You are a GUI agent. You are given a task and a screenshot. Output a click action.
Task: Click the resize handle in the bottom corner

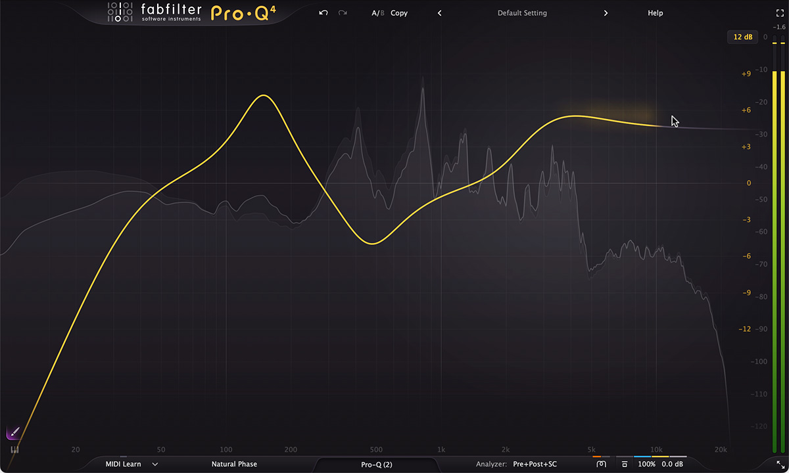tap(780, 464)
